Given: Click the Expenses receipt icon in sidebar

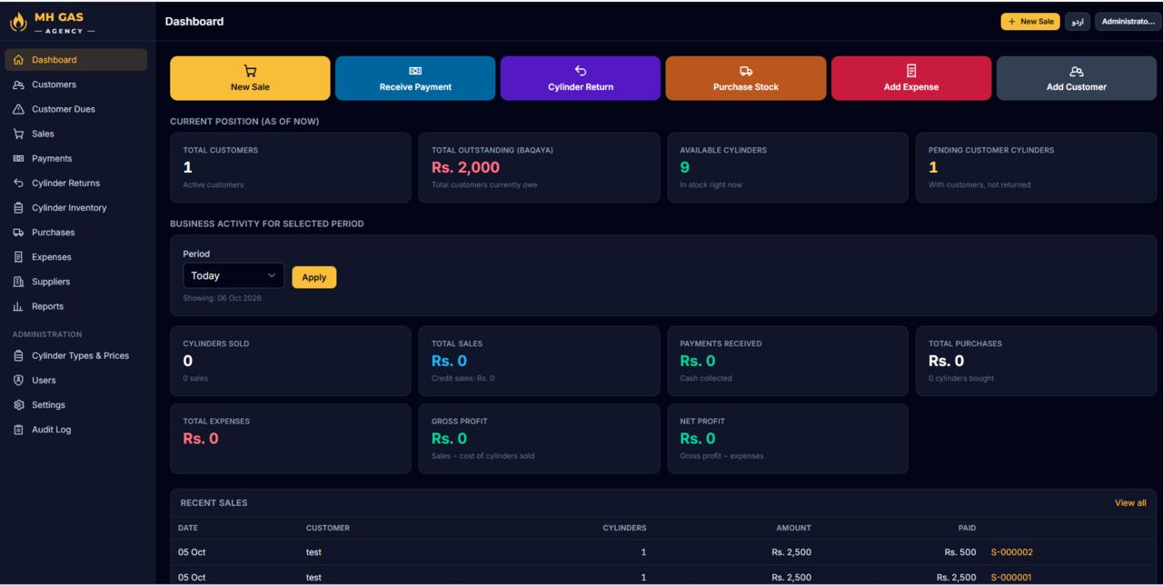Looking at the screenshot, I should click(x=18, y=257).
